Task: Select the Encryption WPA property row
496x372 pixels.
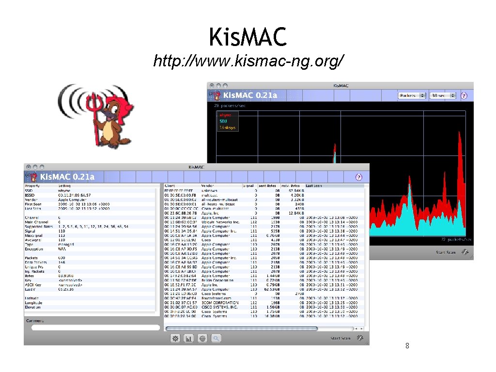Action: click(91, 249)
